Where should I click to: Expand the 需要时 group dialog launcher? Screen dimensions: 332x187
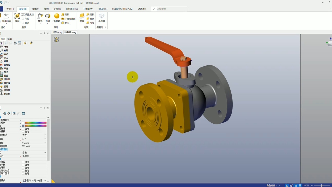105,27
